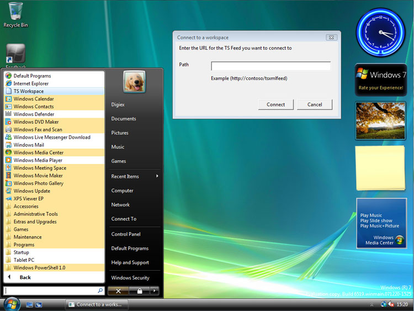Click the Rate your Experience Windows 7 gadget
Viewport: 414px width, 311px height.
pyautogui.click(x=381, y=80)
